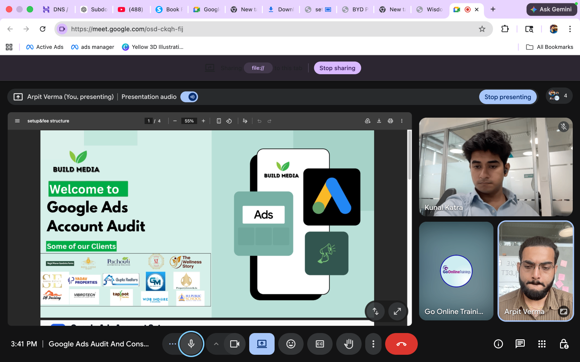
Task: Open meeting details info icon
Action: 498,344
